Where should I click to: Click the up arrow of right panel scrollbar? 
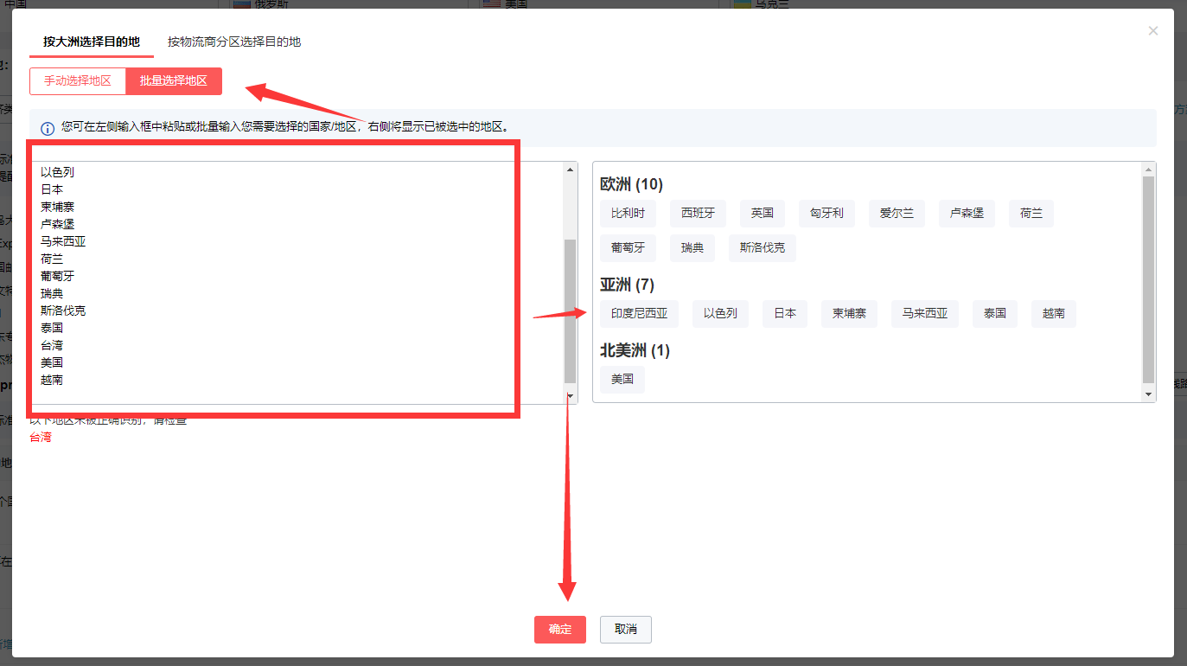coord(1148,170)
